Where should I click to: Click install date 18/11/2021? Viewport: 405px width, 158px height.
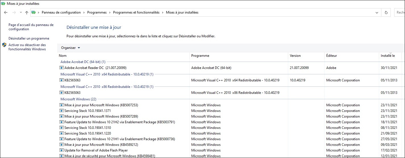pyautogui.click(x=389, y=122)
